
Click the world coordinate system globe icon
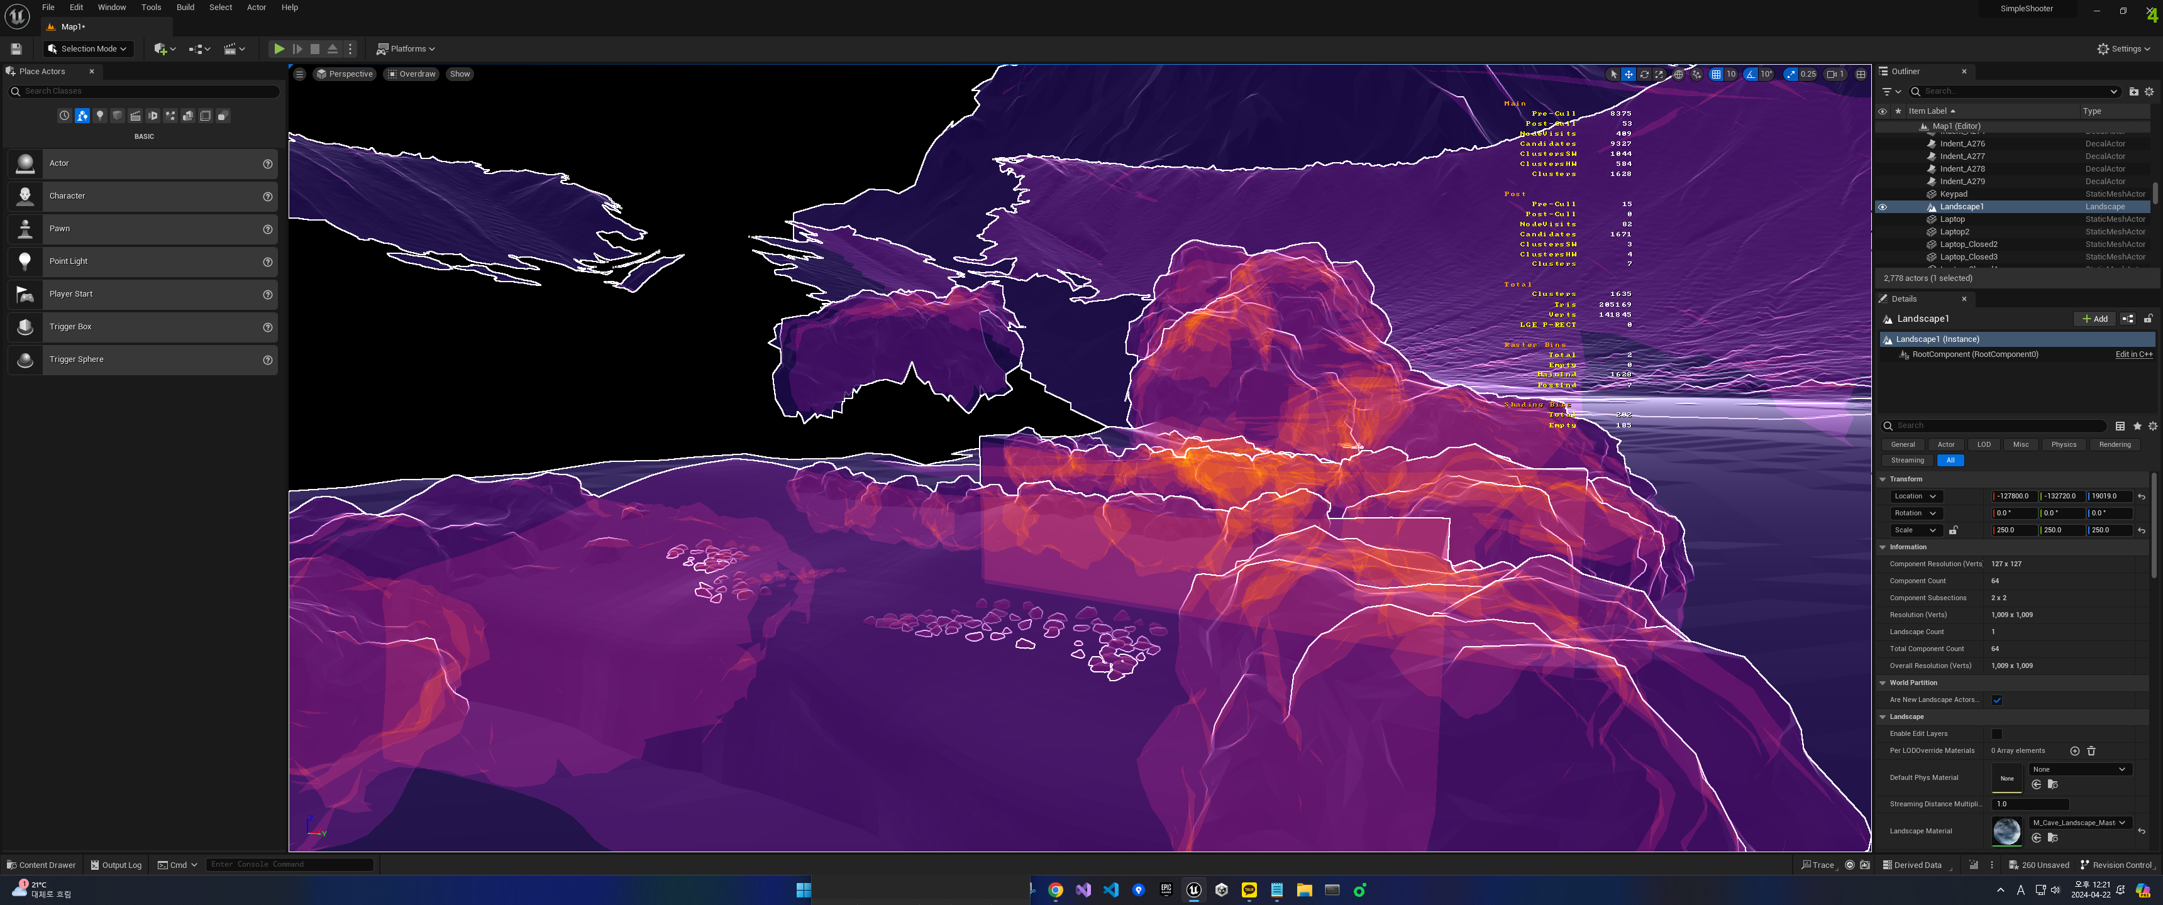pyautogui.click(x=1678, y=74)
